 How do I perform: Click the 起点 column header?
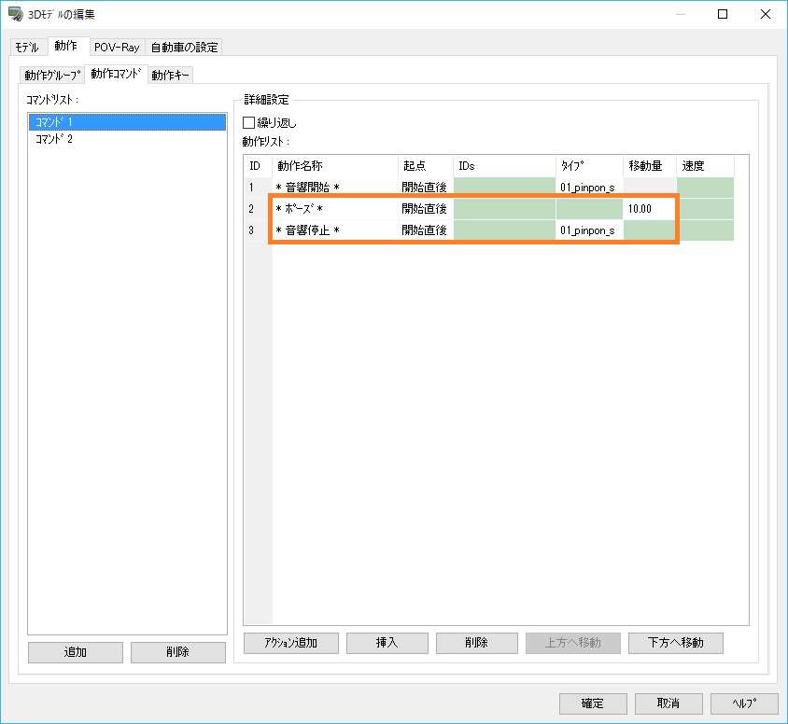coord(426,166)
